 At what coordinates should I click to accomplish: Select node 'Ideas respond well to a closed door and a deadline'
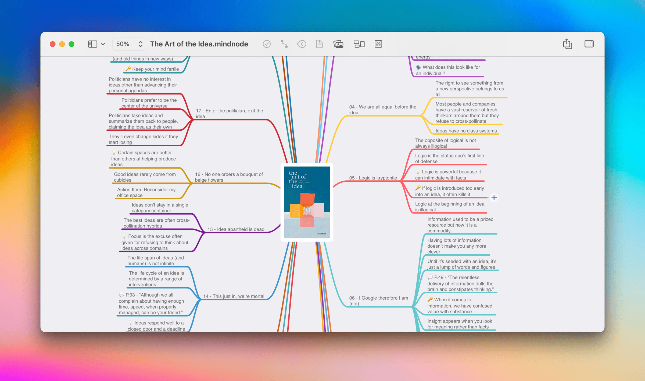156,326
